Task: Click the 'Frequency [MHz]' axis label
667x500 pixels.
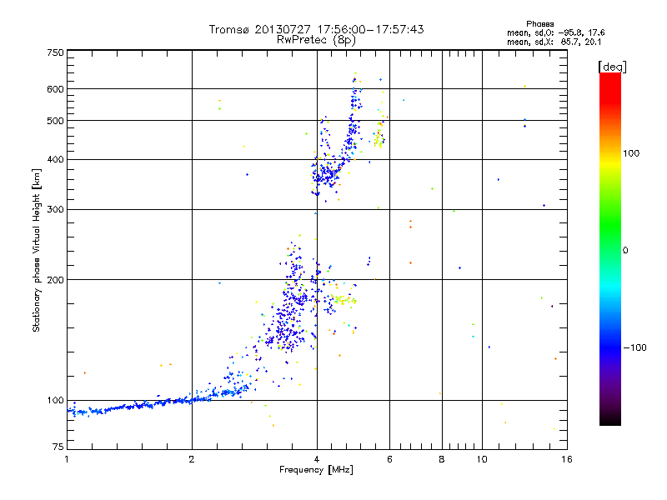Action: tap(317, 470)
